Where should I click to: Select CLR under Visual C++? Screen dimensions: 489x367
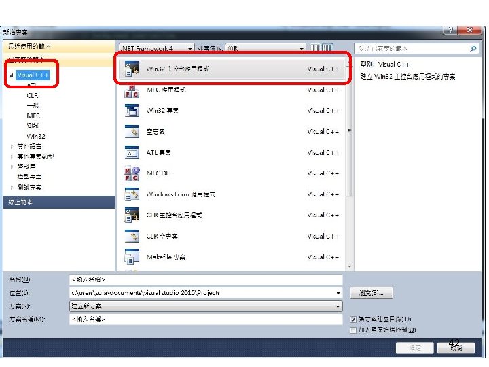point(33,96)
